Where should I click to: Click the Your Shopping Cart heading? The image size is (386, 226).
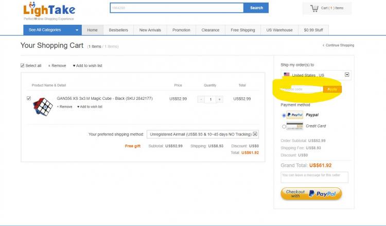pyautogui.click(x=52, y=45)
